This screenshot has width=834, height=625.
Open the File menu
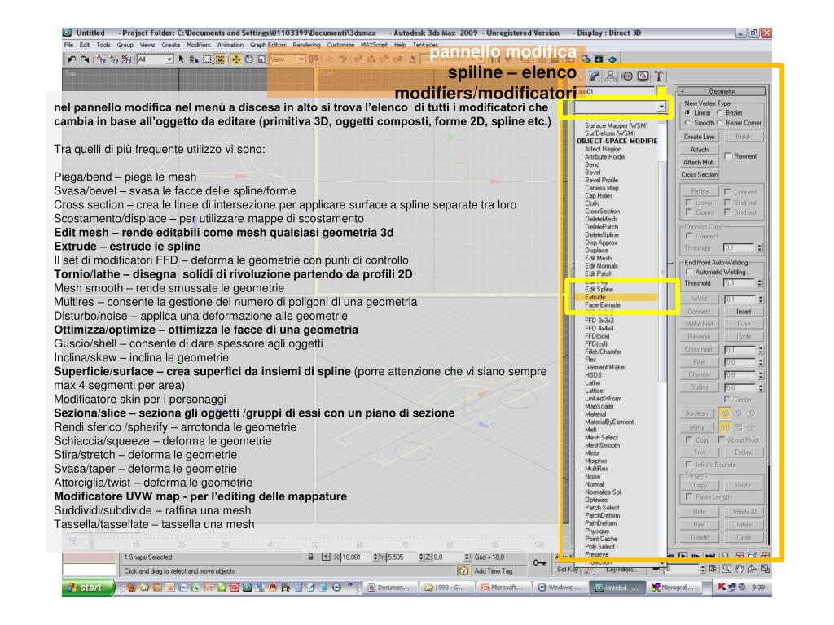68,46
